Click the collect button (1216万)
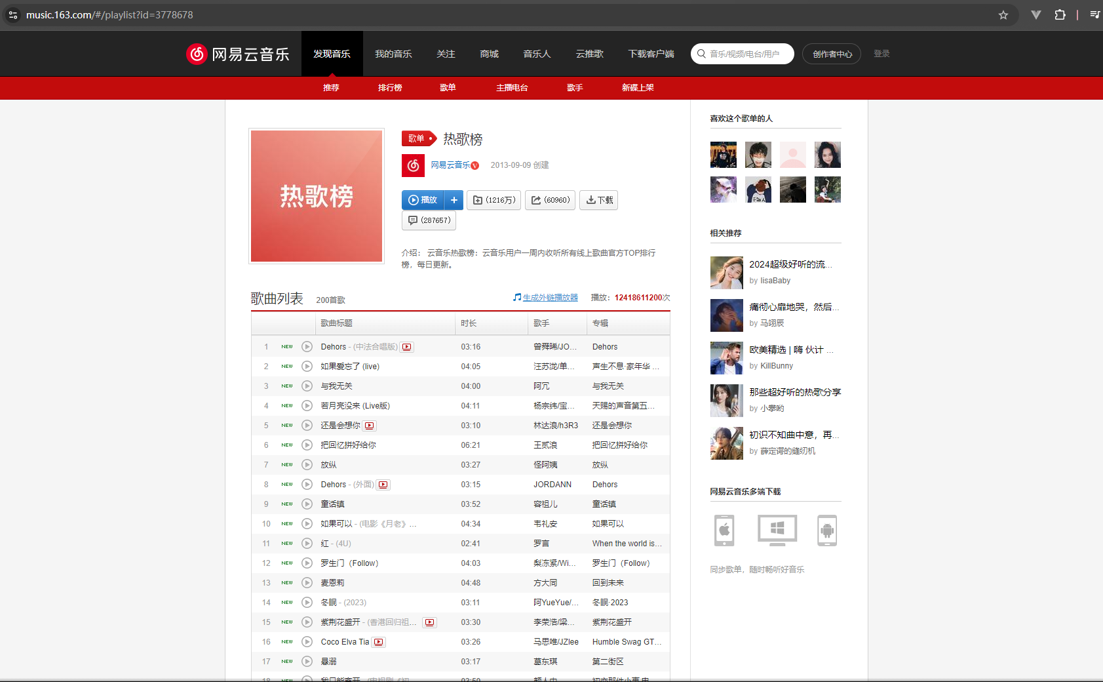 tap(493, 200)
